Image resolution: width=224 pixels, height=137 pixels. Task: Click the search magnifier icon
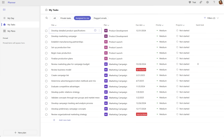(46, 18)
